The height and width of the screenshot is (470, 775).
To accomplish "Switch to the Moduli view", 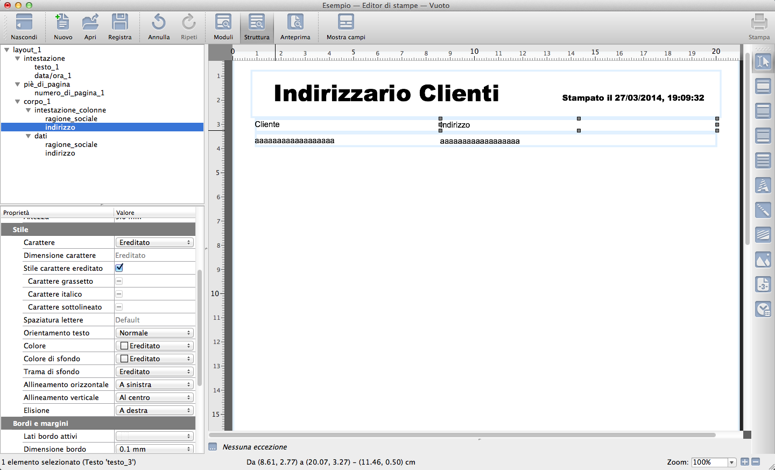I will [x=223, y=27].
